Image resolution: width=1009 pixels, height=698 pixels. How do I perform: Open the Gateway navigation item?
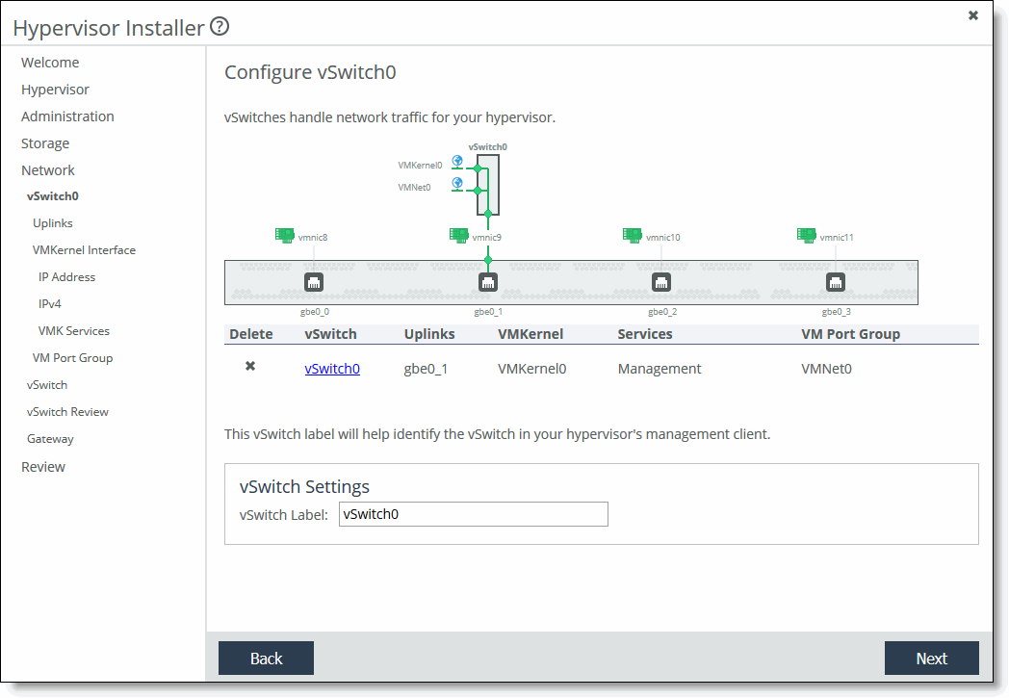point(50,439)
